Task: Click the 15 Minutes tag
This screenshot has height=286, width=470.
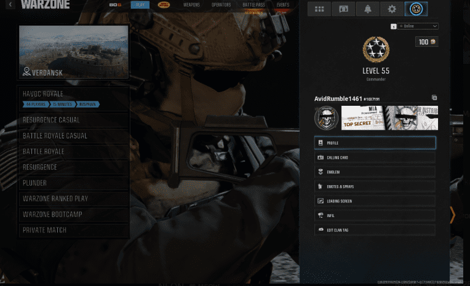Action: coord(62,105)
